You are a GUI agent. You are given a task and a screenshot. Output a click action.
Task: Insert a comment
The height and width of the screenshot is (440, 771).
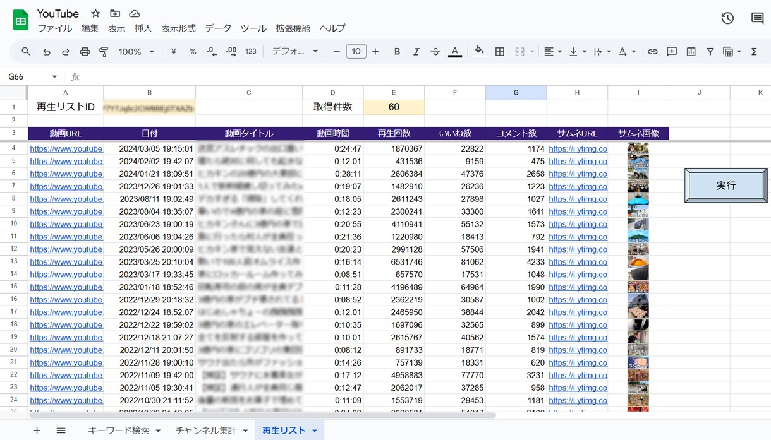point(672,52)
